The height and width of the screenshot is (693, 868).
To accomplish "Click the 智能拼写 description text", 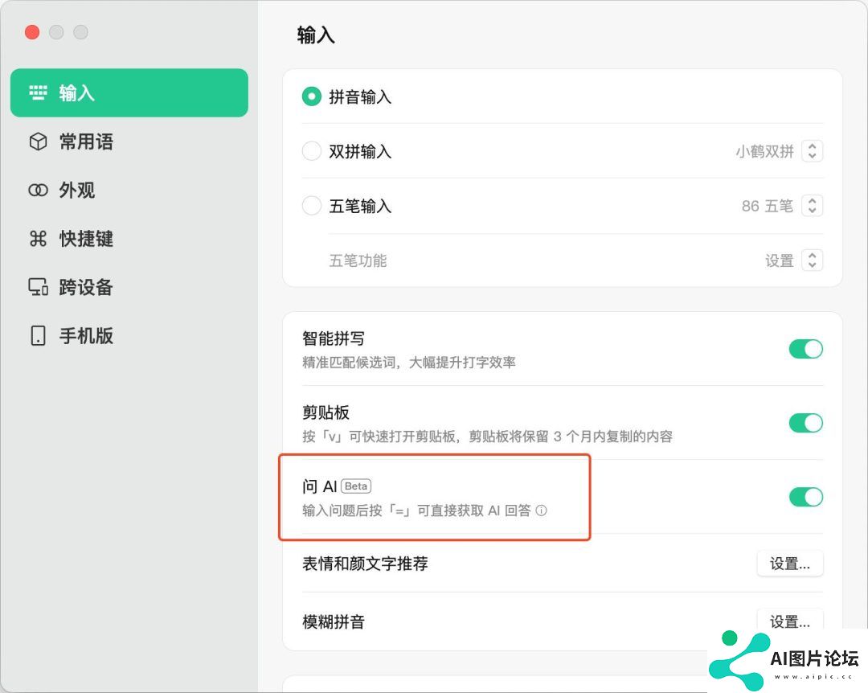I will 409,363.
